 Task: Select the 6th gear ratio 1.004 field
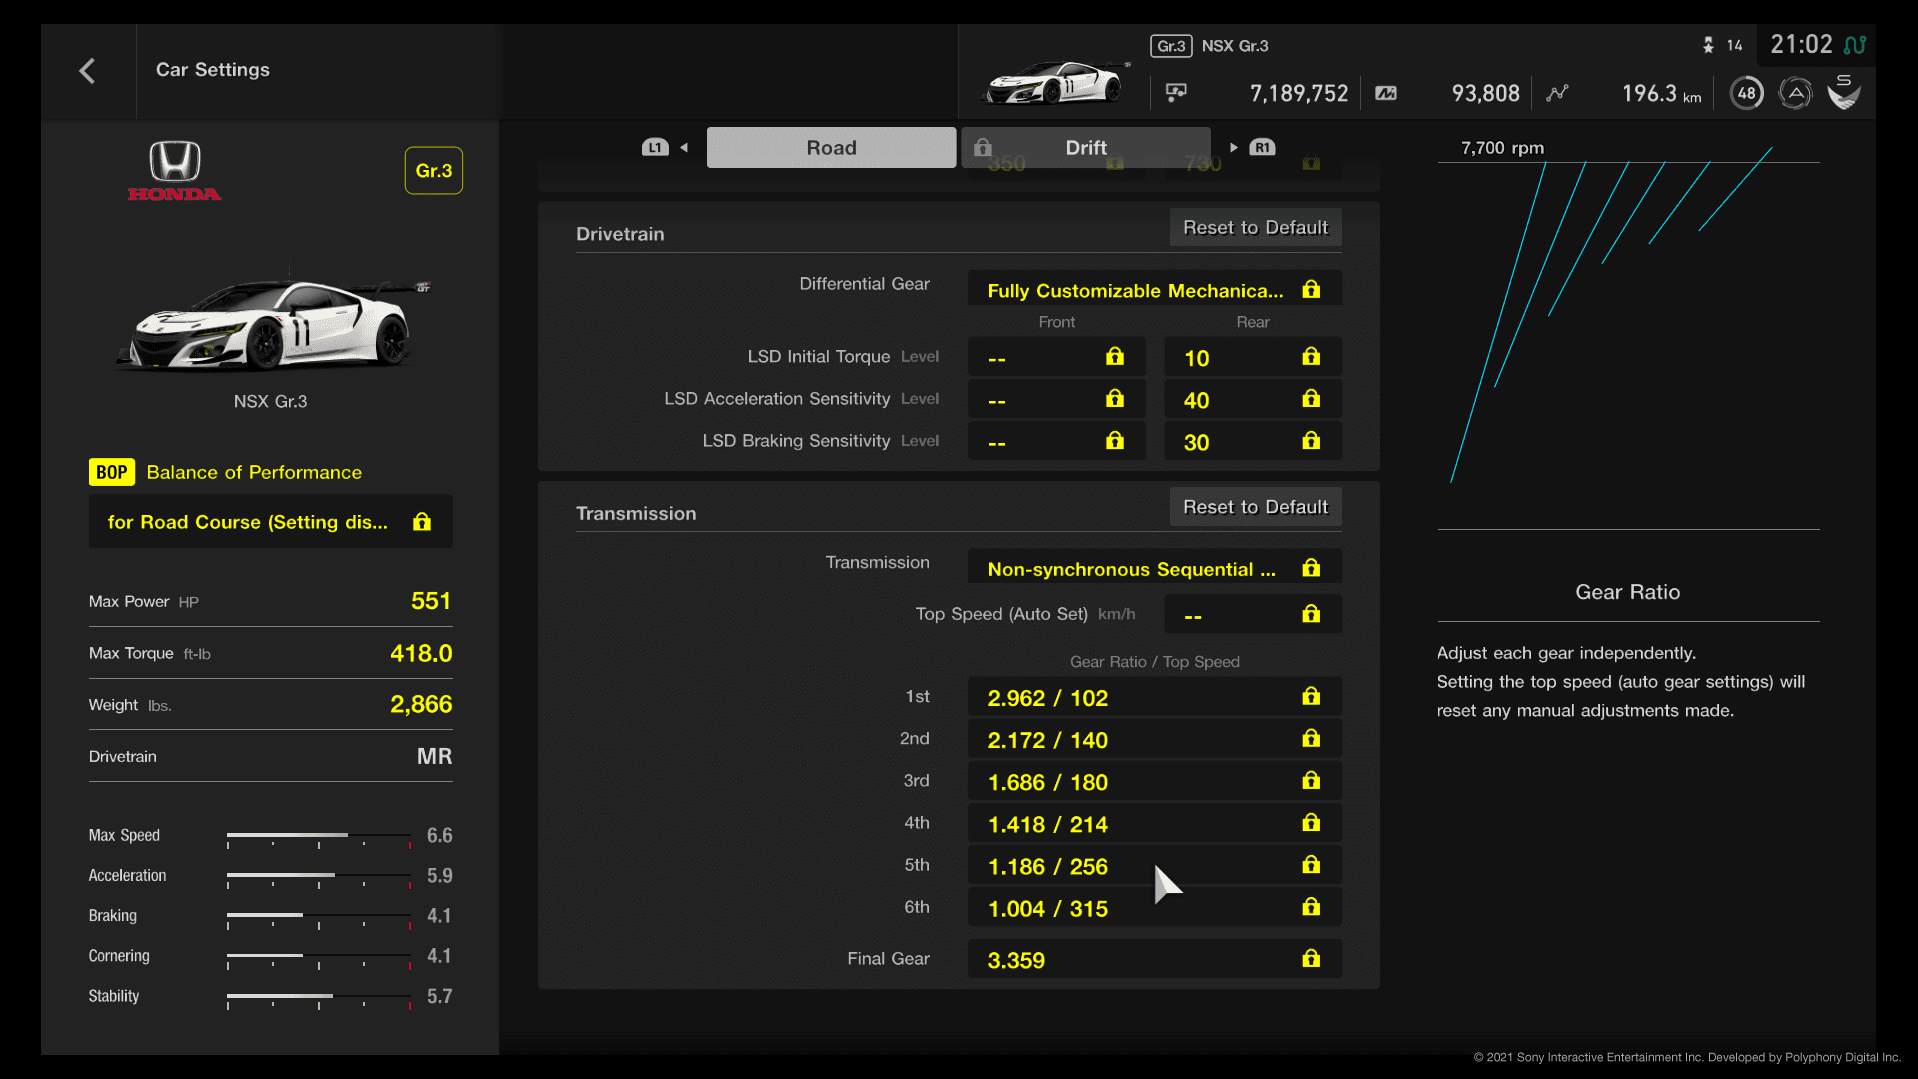(1155, 907)
